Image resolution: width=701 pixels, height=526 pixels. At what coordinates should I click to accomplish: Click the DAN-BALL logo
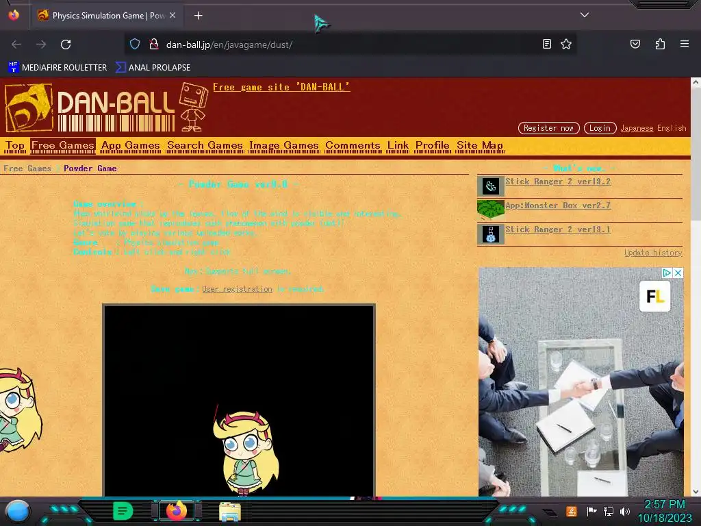90,108
